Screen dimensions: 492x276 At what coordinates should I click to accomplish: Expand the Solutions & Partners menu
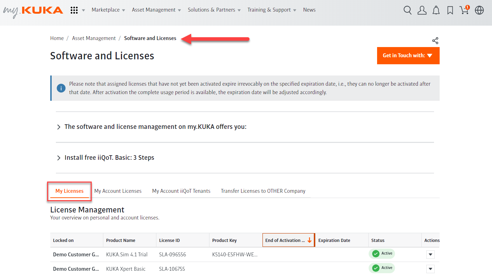(214, 10)
